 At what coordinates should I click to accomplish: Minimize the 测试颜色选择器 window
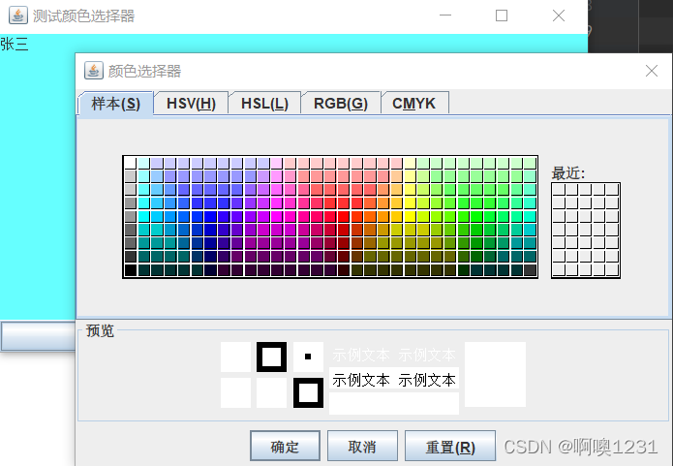[x=445, y=16]
